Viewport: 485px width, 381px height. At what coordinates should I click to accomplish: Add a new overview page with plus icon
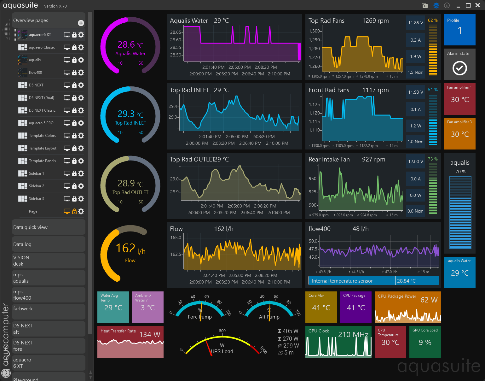(81, 23)
